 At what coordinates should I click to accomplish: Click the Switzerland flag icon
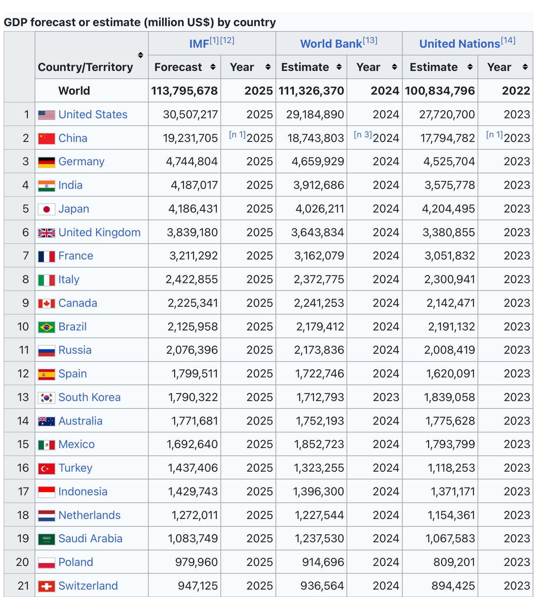point(47,586)
